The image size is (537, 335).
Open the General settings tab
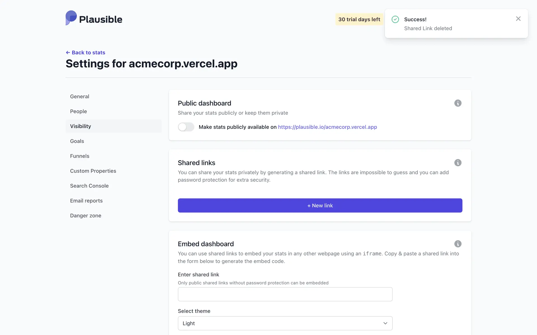pyautogui.click(x=80, y=97)
